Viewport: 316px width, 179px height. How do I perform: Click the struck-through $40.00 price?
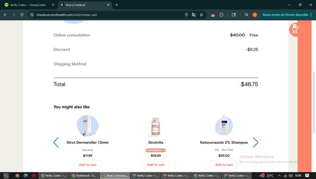click(237, 35)
